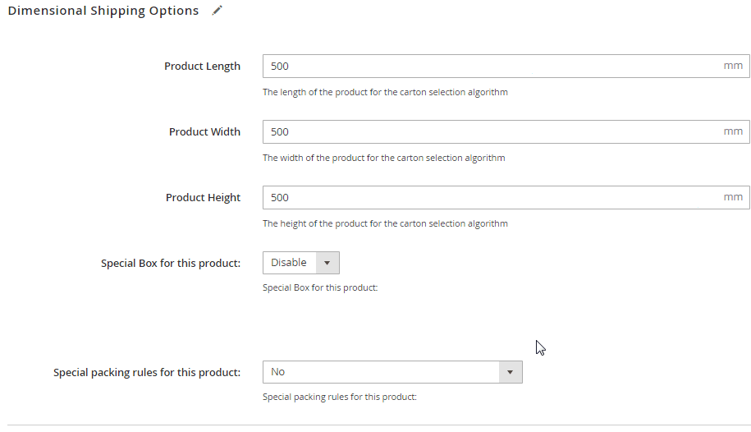The width and height of the screenshot is (751, 432).
Task: Click the bold 'Special packing rules for this product:' label
Action: [147, 373]
